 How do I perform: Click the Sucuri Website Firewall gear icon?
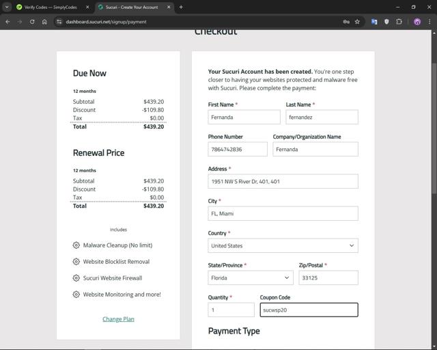point(76,278)
